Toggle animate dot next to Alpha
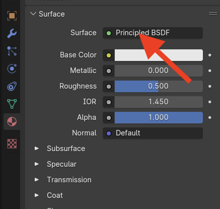Screen dimensions: 220x209 click(209, 117)
